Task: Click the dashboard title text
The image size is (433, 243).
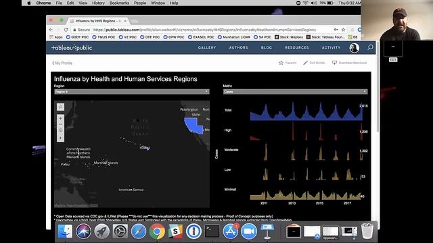Action: click(126, 79)
